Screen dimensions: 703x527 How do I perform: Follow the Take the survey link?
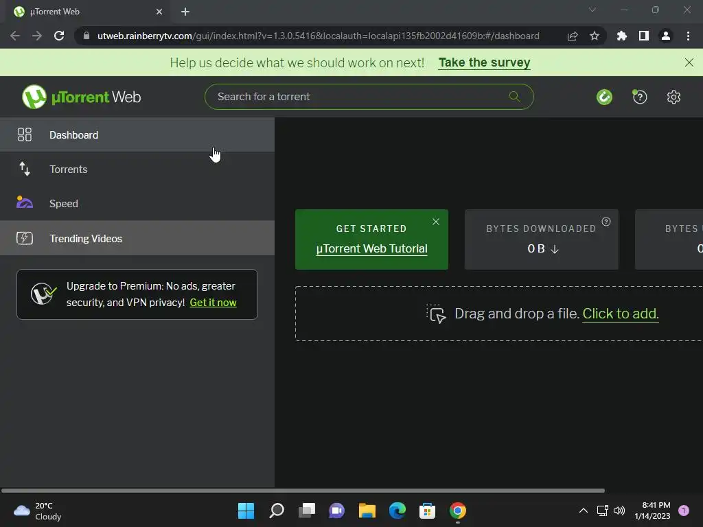[484, 62]
